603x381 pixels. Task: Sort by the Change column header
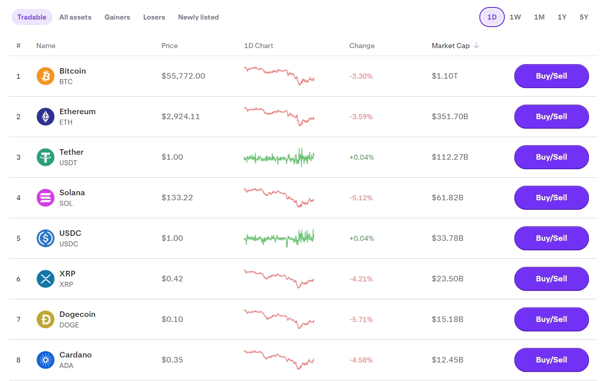coord(362,46)
